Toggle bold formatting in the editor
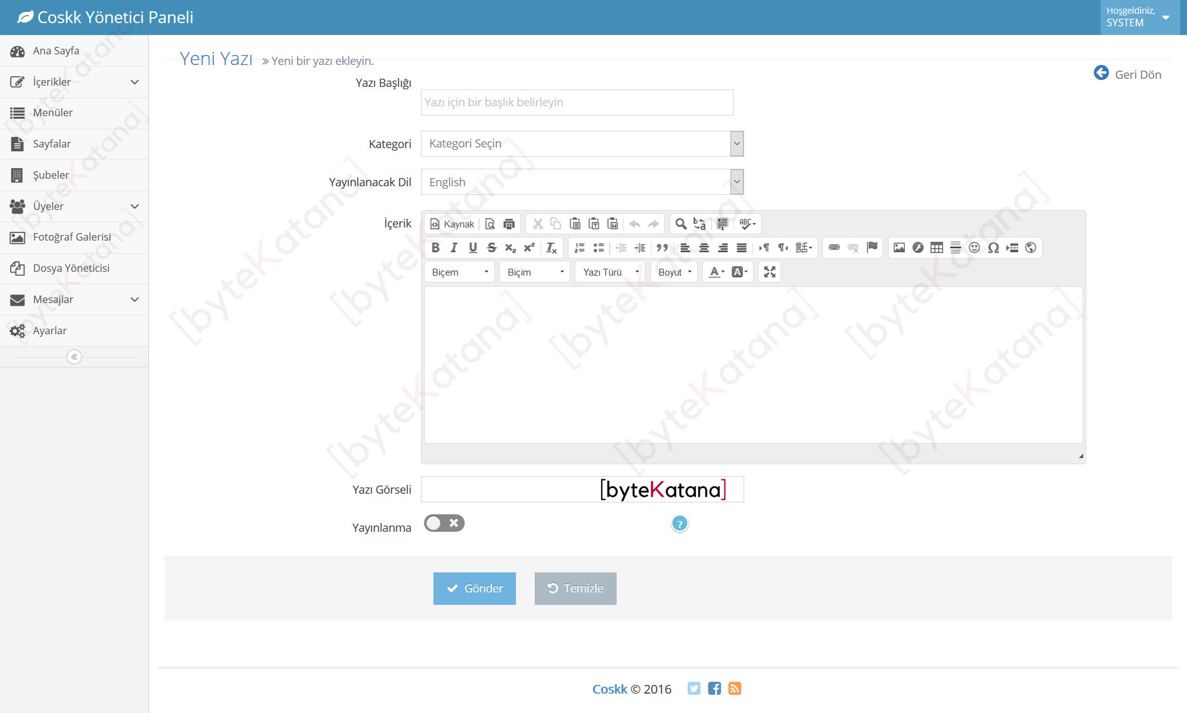 (435, 248)
